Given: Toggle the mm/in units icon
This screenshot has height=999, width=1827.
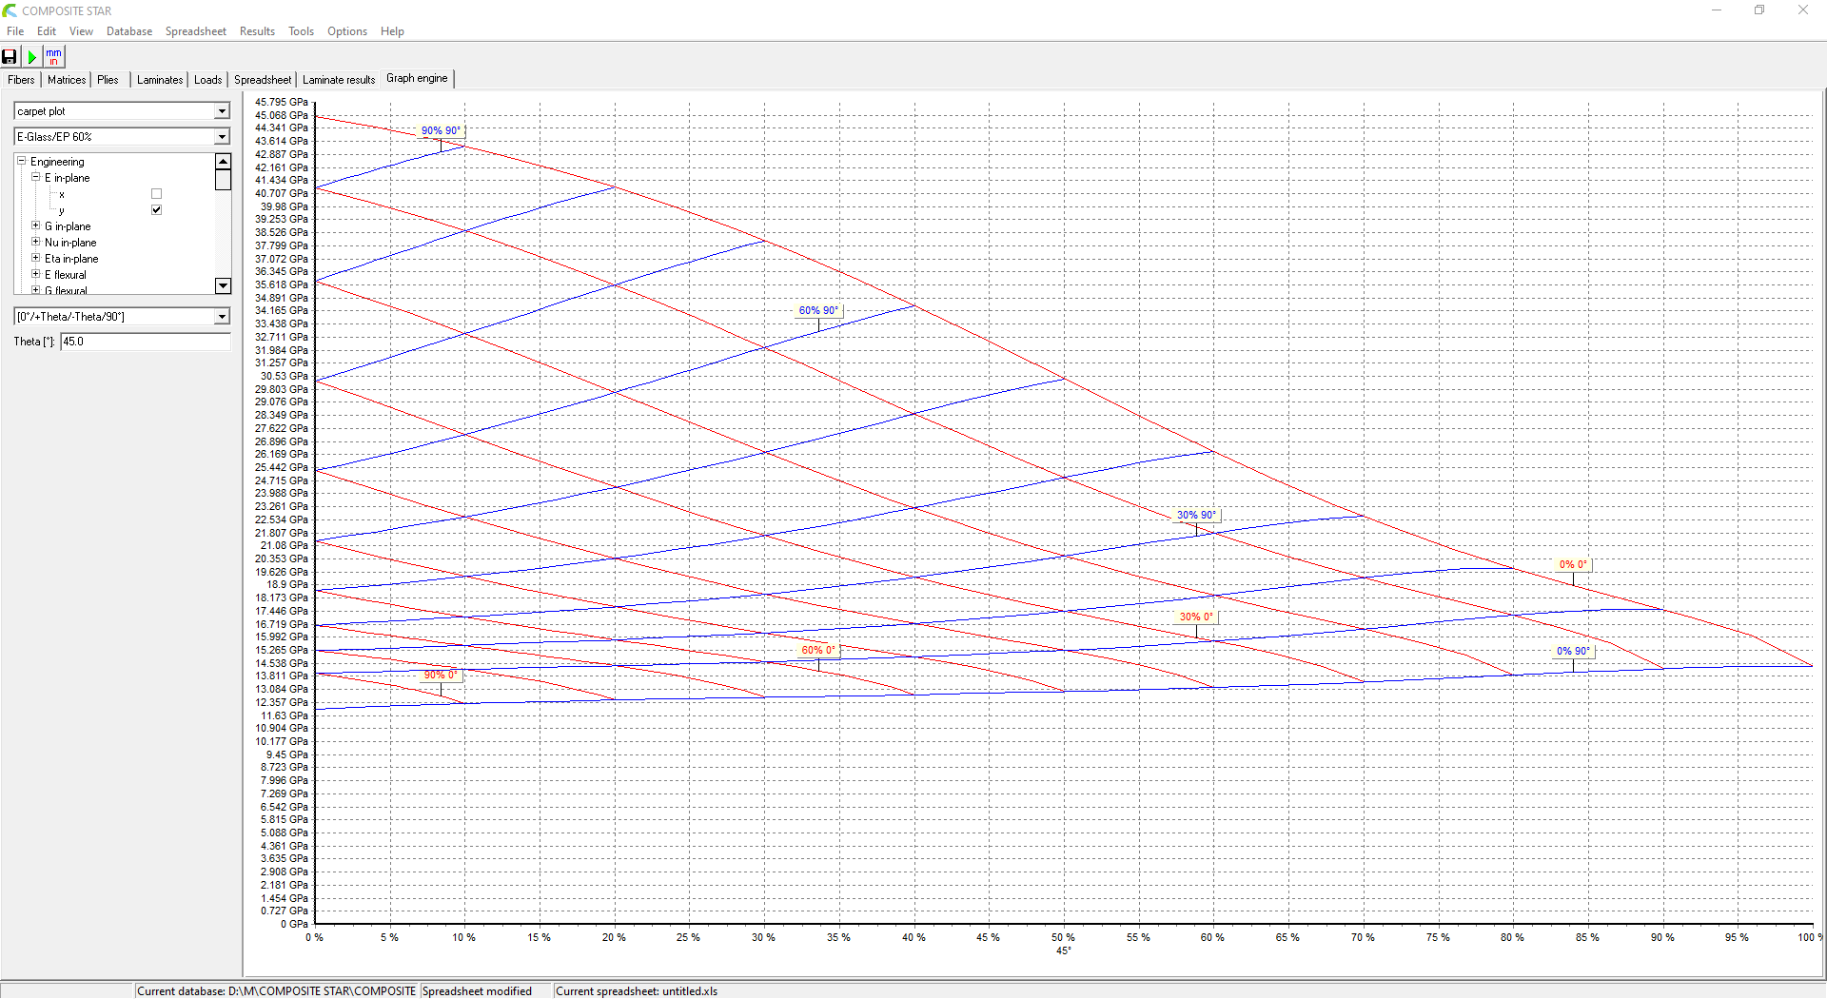Looking at the screenshot, I should 53,57.
